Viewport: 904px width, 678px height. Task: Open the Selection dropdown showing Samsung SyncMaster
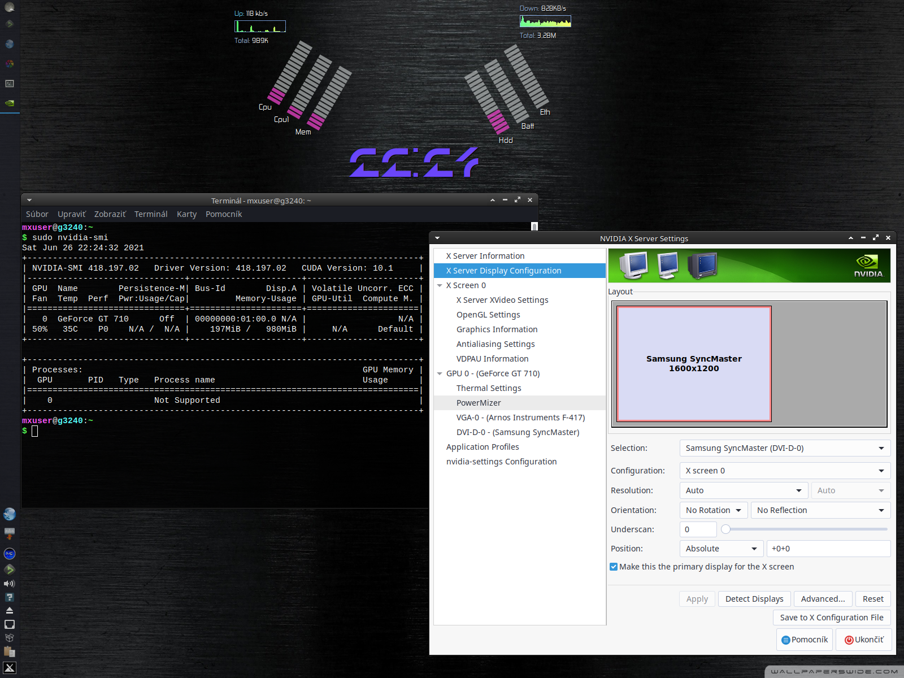pos(784,448)
